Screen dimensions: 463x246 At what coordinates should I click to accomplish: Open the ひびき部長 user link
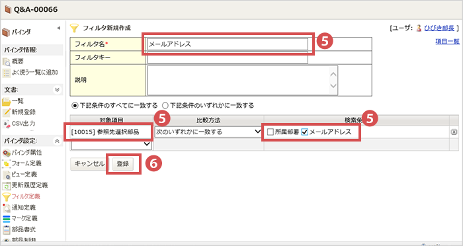pos(439,28)
